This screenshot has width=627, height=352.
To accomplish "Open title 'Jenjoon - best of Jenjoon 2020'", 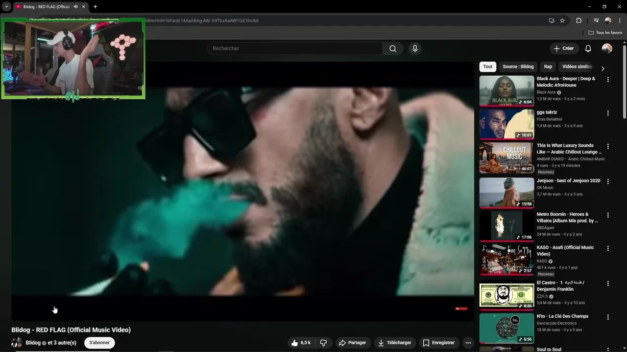I will [x=568, y=181].
